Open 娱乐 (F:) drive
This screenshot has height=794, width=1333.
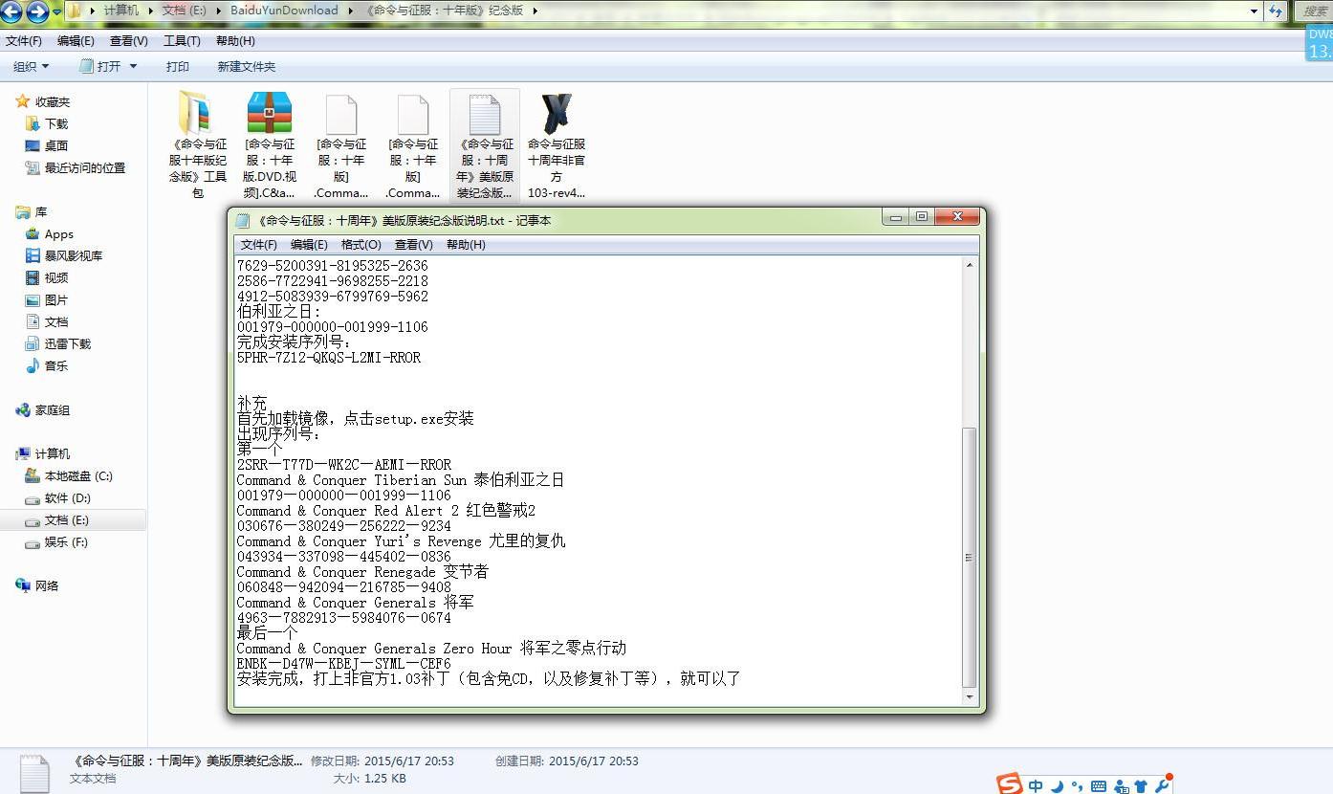56,541
